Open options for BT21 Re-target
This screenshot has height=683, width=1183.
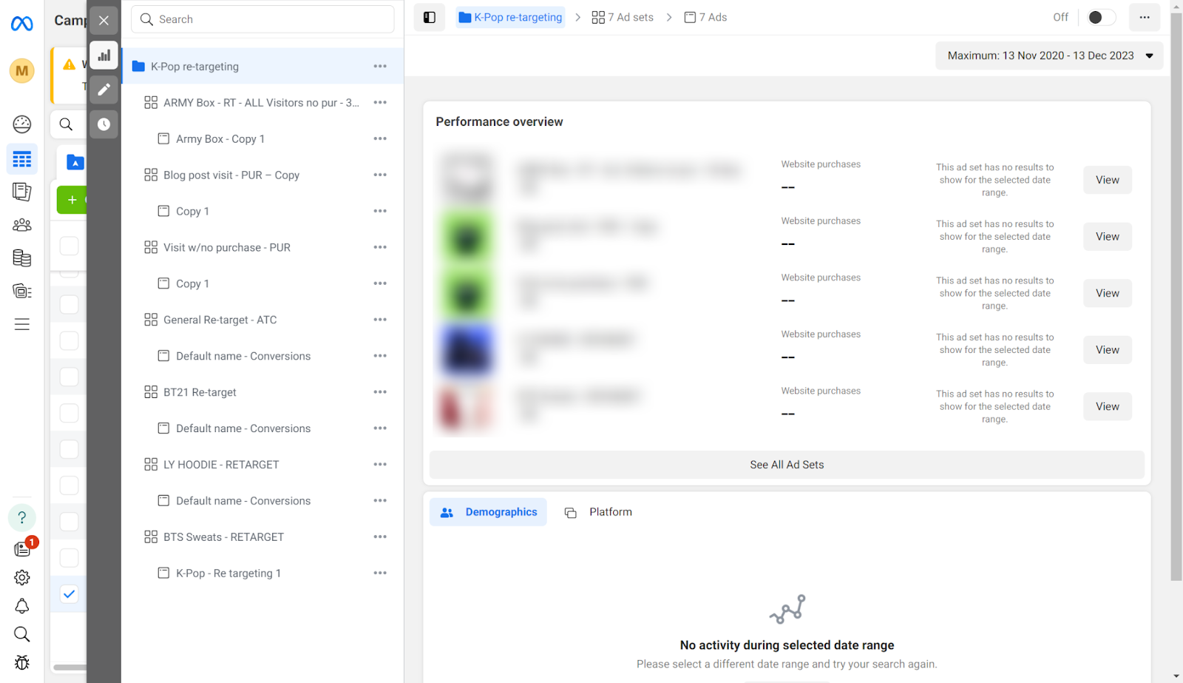380,392
